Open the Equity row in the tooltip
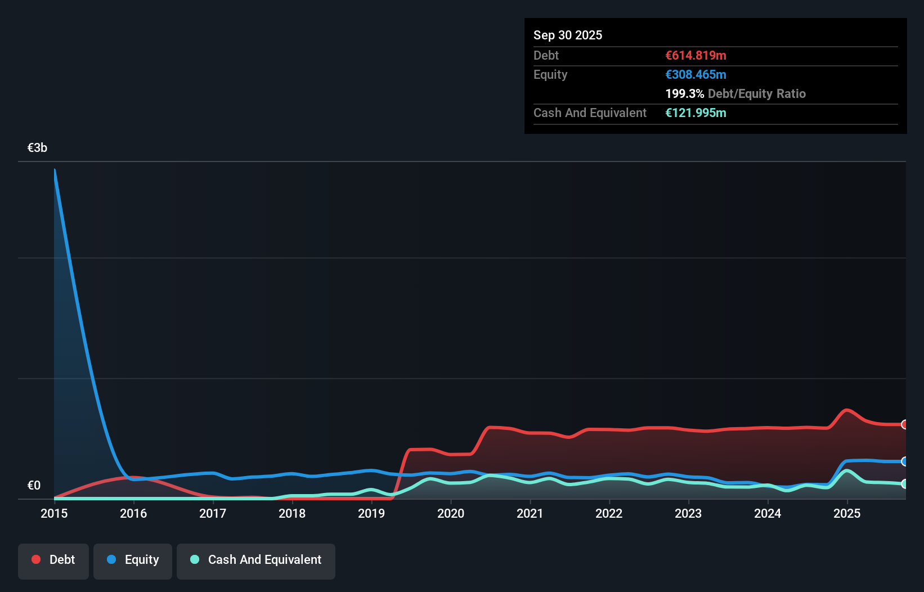924x592 pixels. point(550,74)
